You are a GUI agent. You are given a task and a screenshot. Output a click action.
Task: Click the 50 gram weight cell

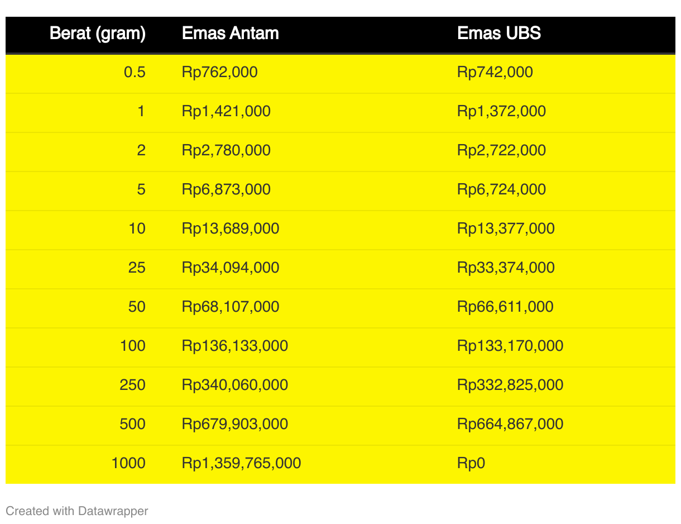click(137, 307)
